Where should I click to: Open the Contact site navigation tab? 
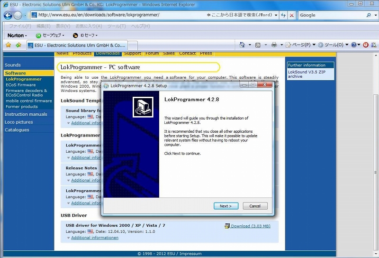point(187,54)
